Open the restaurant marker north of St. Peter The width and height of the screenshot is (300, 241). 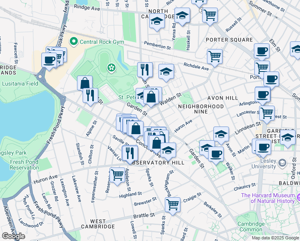[x=145, y=69]
